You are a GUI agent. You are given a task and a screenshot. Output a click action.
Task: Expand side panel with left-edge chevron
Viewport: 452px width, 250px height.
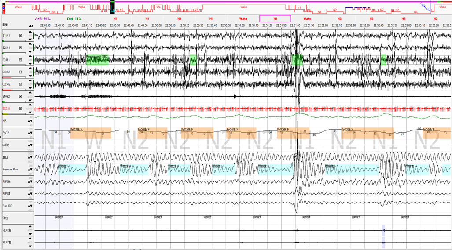[x=1, y=137]
